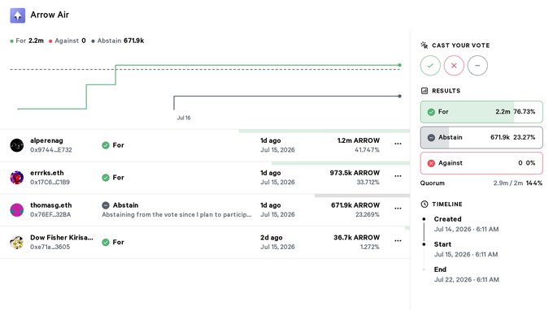Image resolution: width=553 pixels, height=310 pixels.
Task: Select address 0x76EF...32BA
Action: 50,214
